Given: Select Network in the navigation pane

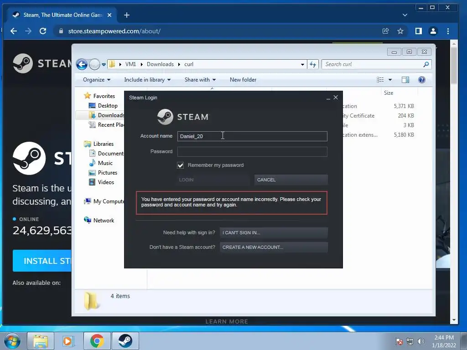Looking at the screenshot, I should [x=104, y=221].
